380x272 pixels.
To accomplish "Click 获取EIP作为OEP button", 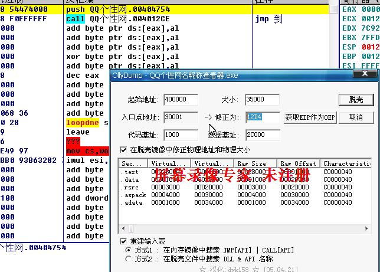I will point(310,117).
